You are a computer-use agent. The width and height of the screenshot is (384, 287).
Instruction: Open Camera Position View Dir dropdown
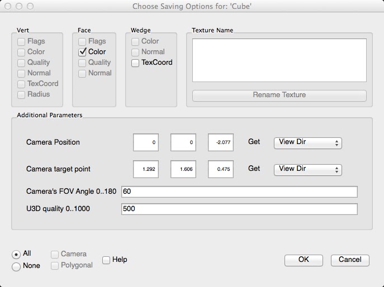coord(307,142)
